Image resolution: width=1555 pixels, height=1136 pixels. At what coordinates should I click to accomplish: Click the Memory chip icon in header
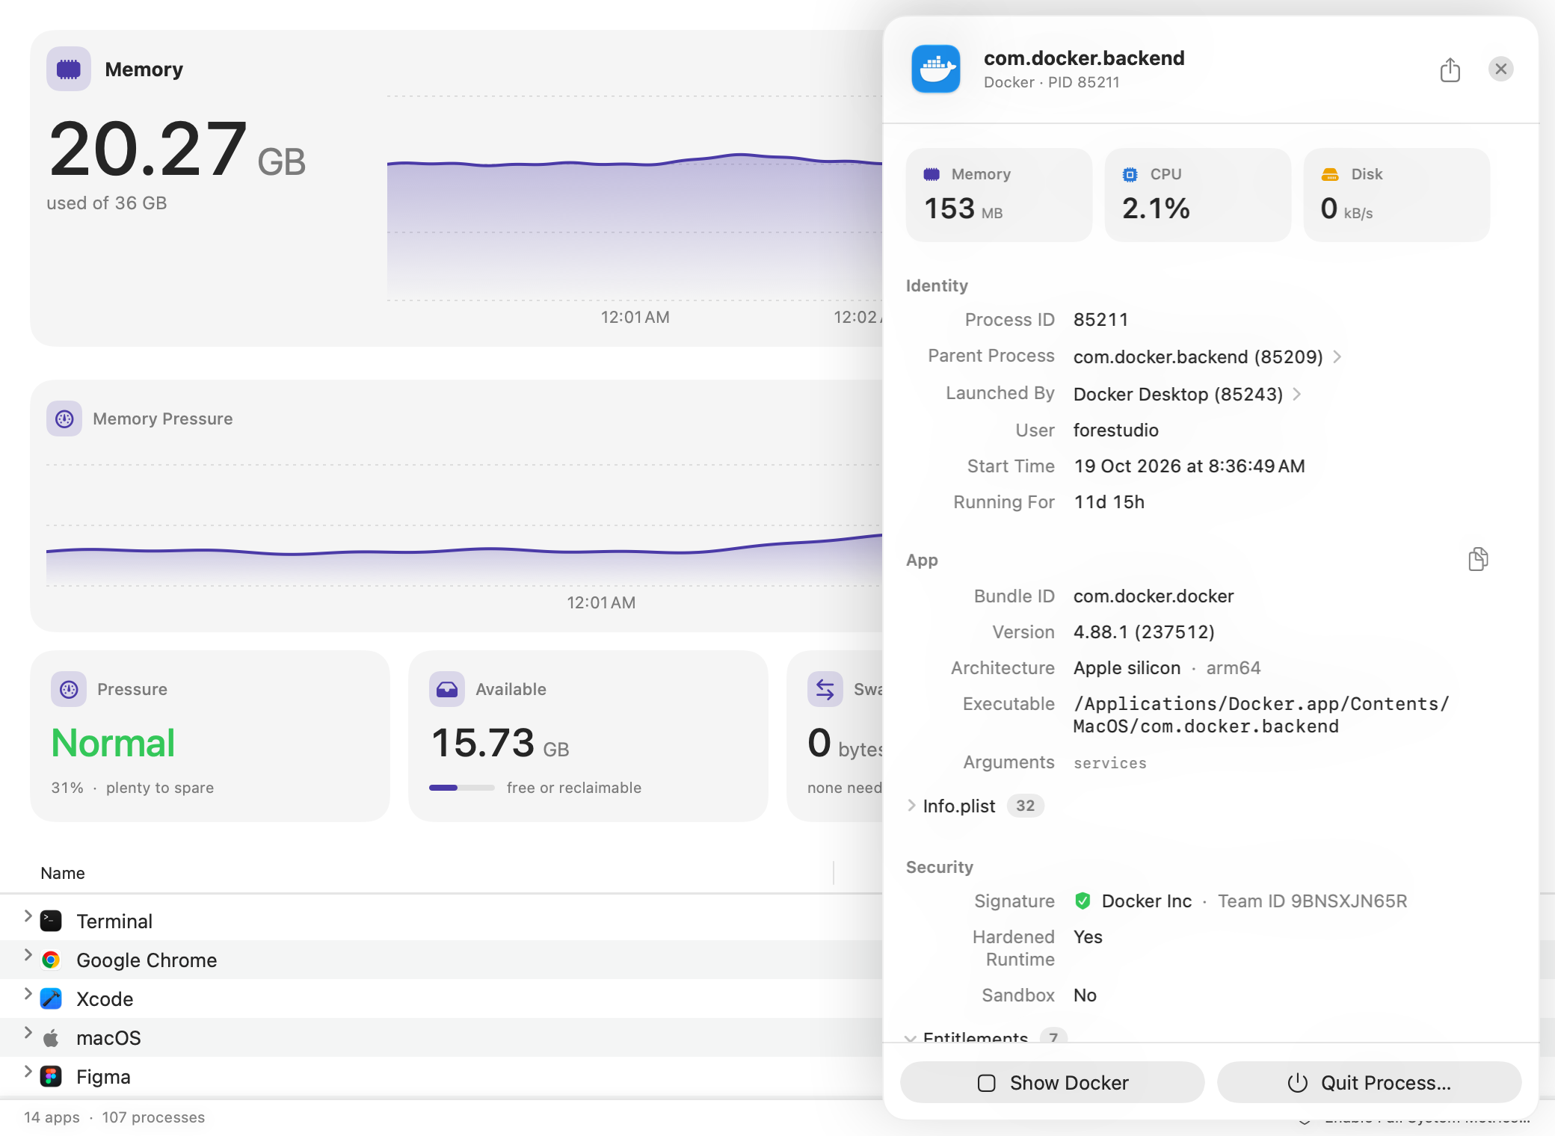click(x=69, y=69)
